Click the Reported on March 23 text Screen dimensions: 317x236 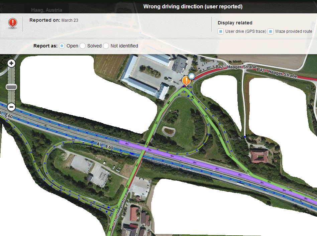point(54,20)
